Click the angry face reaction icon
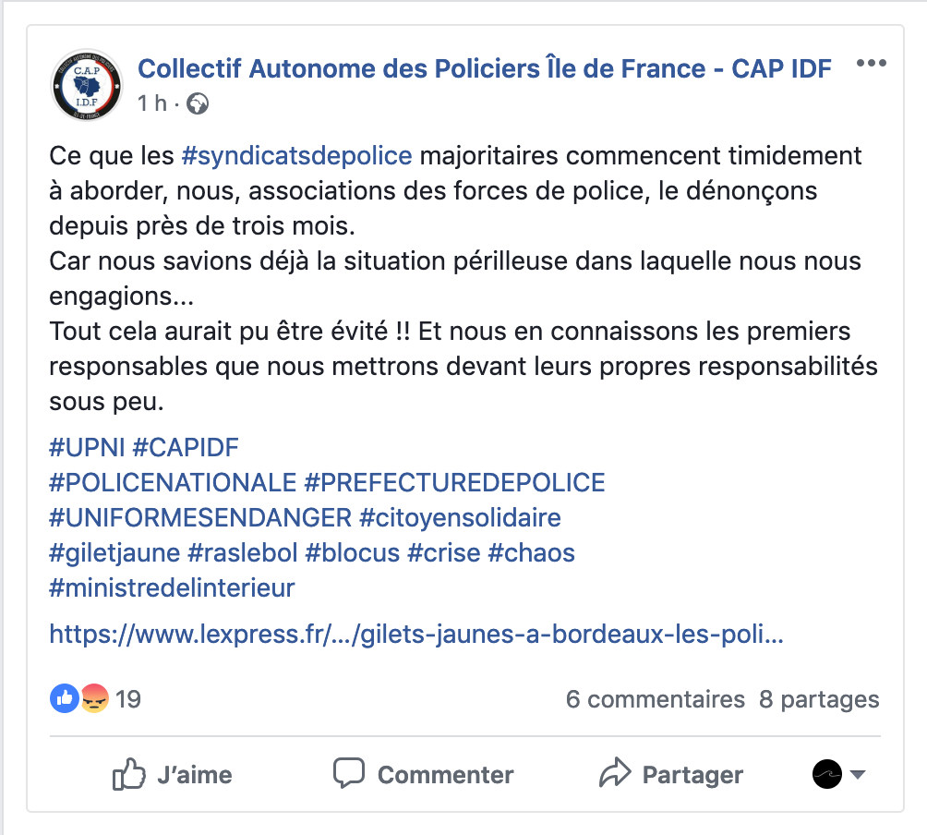Screen dimensions: 927x835 [x=94, y=698]
